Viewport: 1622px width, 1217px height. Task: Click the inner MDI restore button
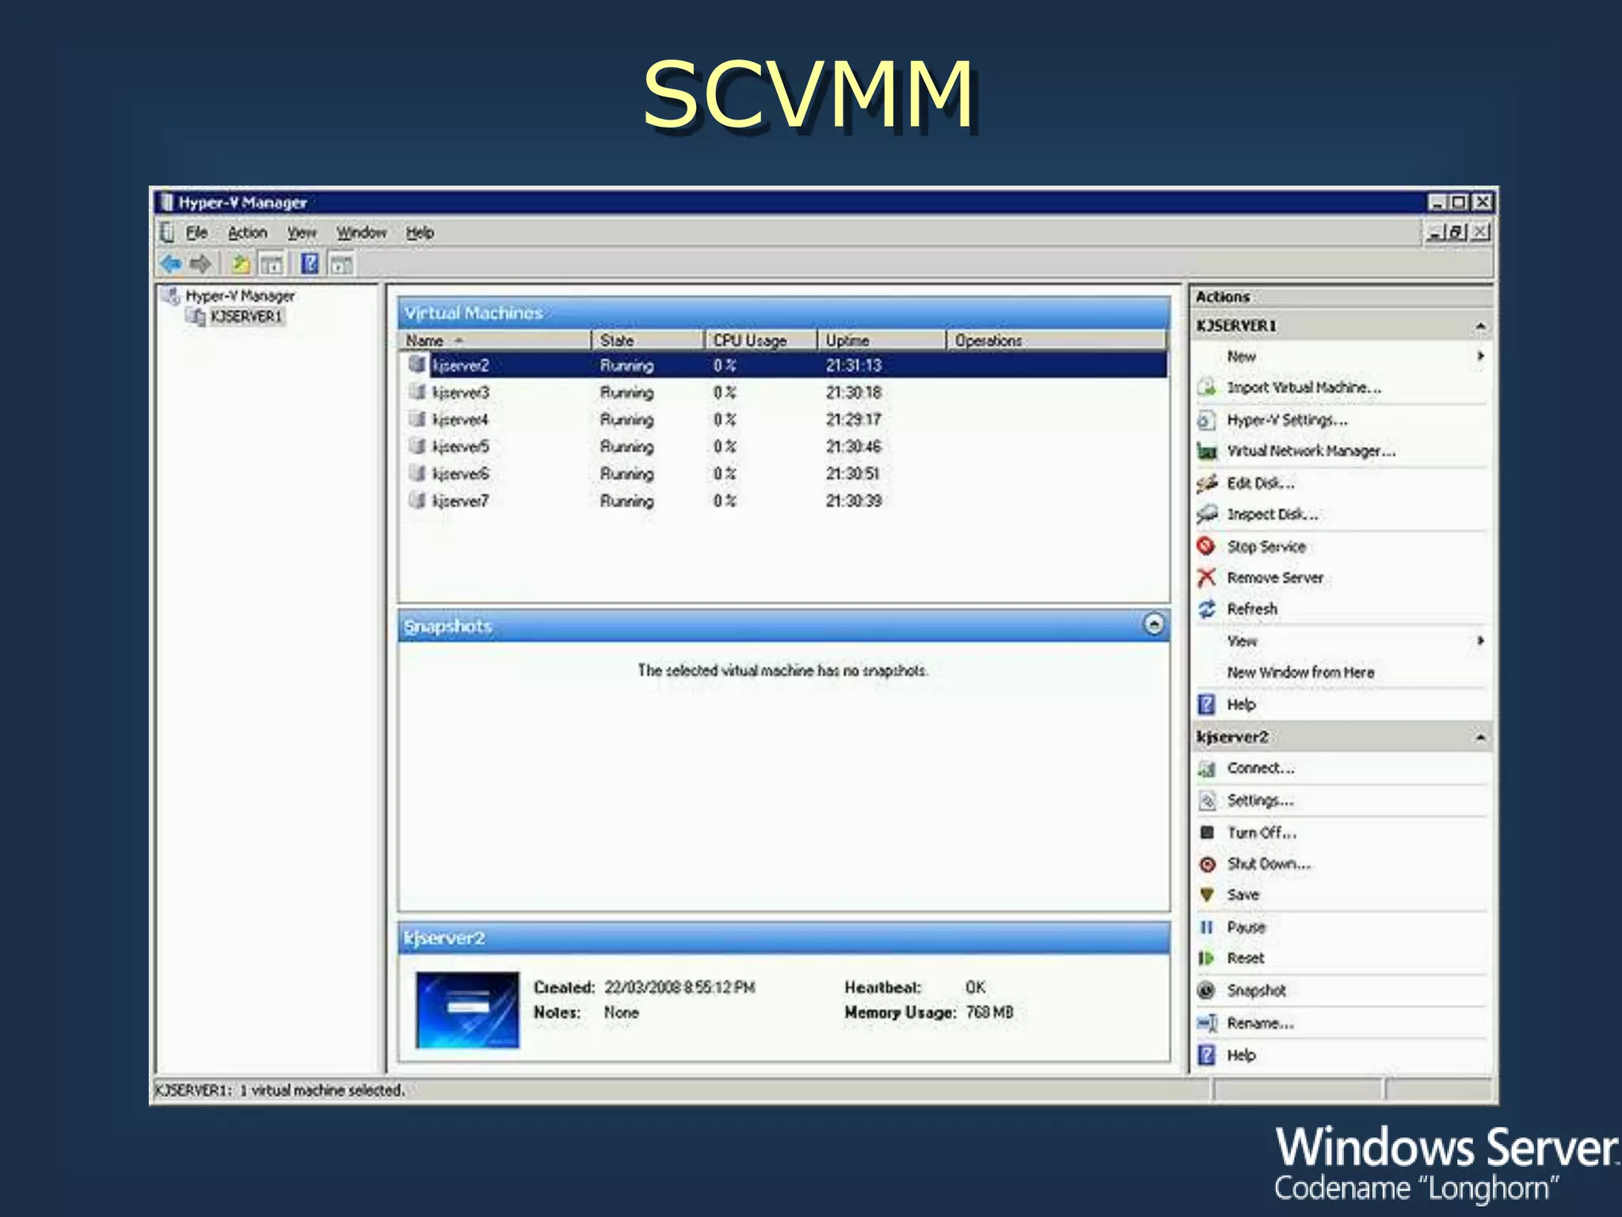point(1456,232)
